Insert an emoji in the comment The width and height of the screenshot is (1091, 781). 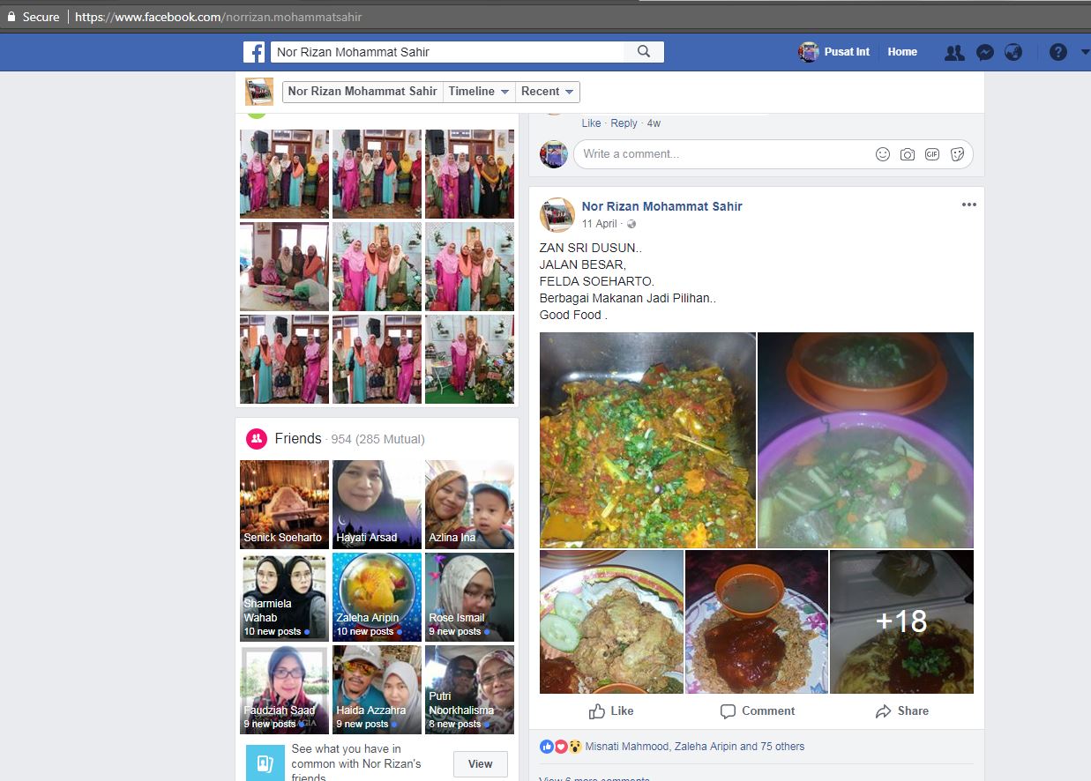click(x=883, y=154)
